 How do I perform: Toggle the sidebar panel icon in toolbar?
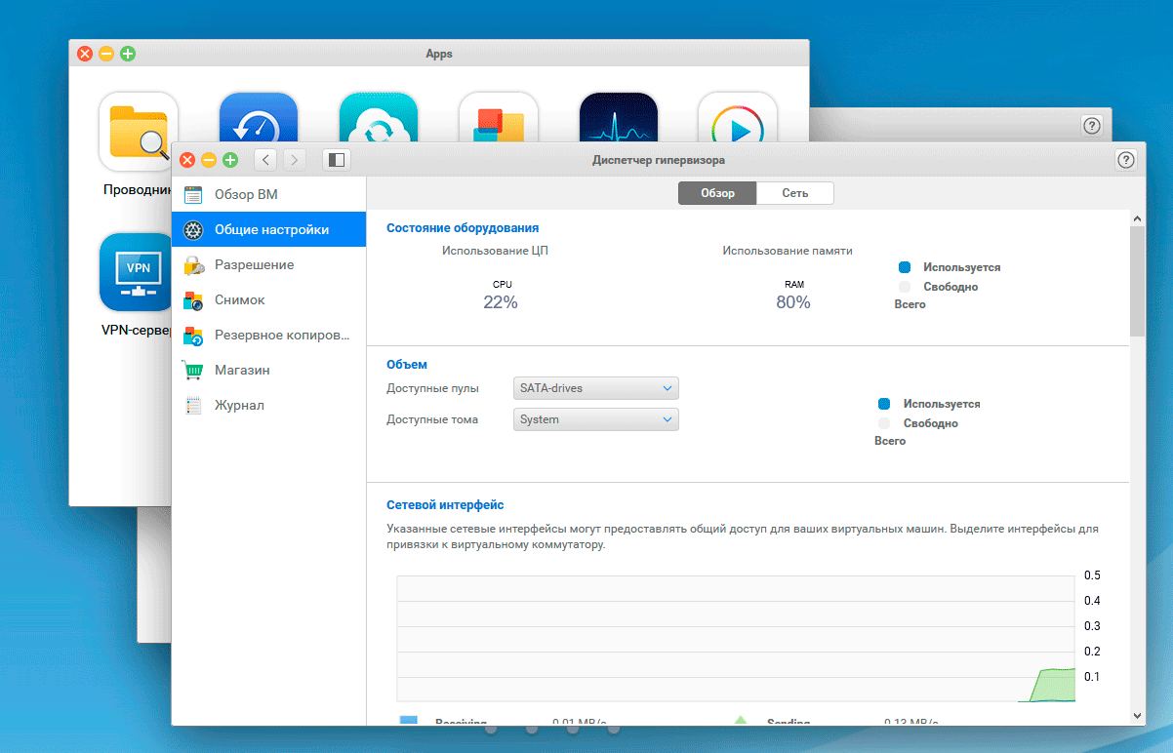(x=336, y=160)
